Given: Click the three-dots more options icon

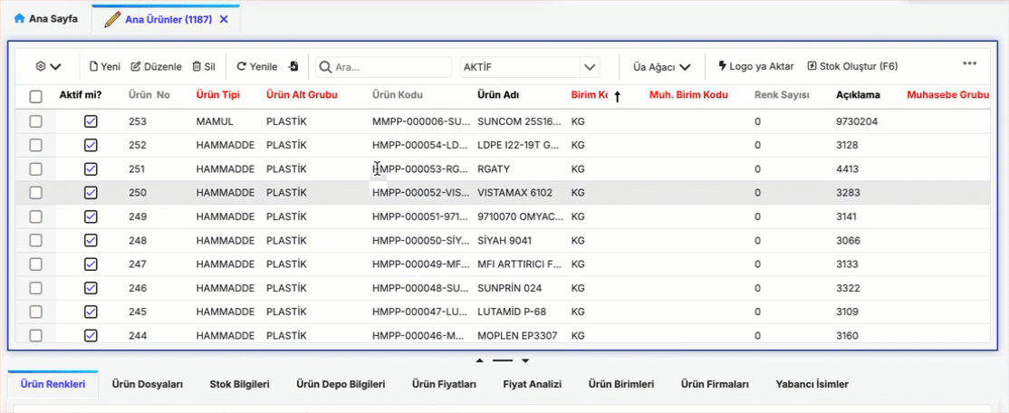Looking at the screenshot, I should pos(969,64).
